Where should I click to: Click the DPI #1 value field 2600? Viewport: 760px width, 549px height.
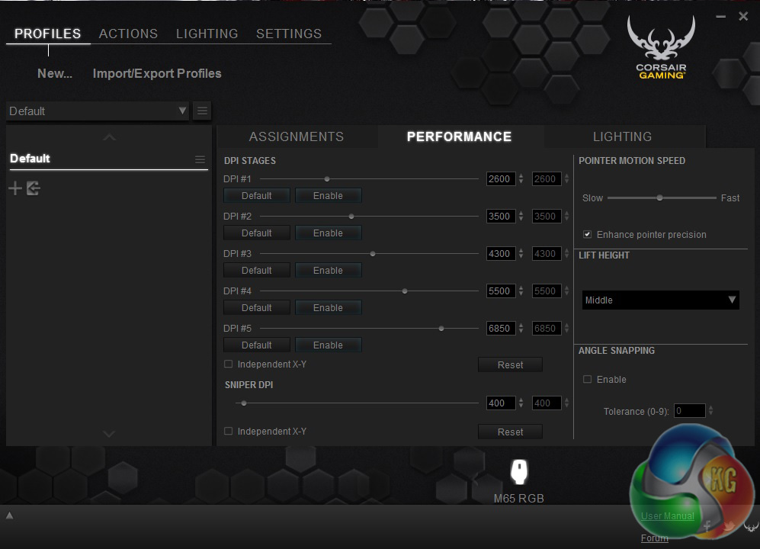[x=501, y=179]
